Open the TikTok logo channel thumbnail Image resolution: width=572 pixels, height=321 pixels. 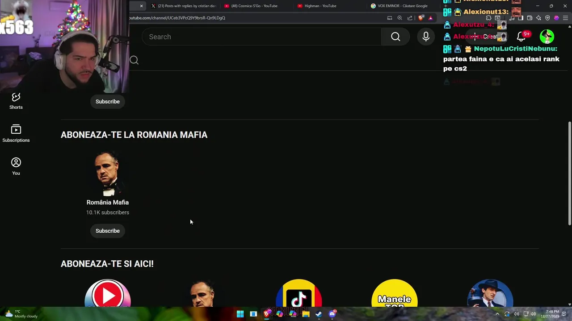click(x=299, y=293)
